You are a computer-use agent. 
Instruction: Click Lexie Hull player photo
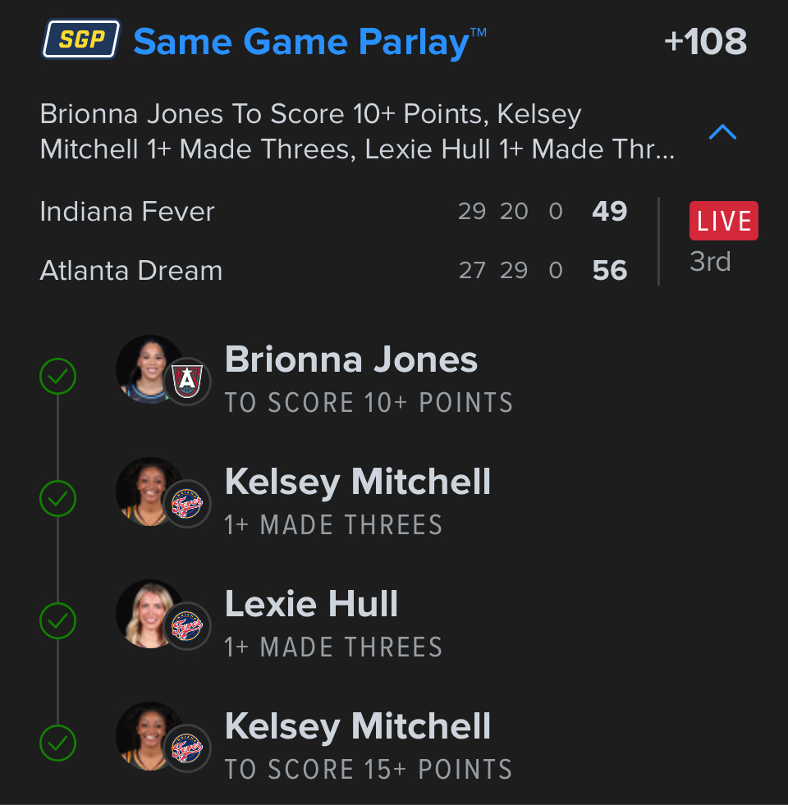tap(148, 611)
